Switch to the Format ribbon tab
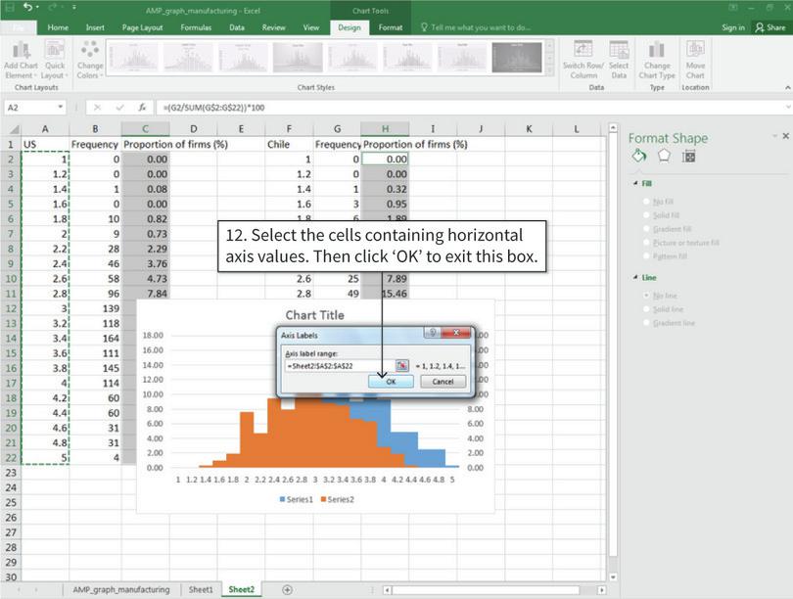Screen dimensions: 793x599 [390, 26]
